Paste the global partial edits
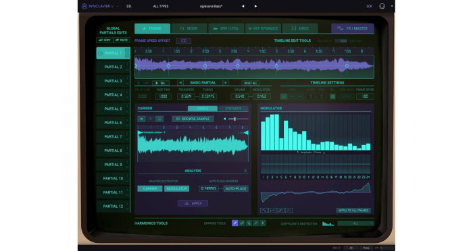The width and height of the screenshot is (473, 251). coord(122,40)
